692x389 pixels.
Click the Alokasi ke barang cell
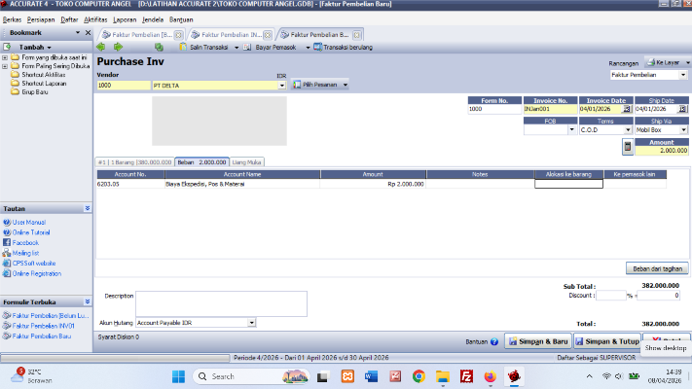point(568,184)
